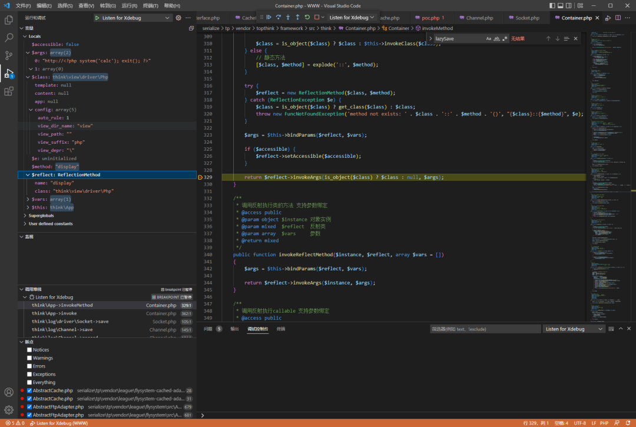This screenshot has width=636, height=427.
Task: Open launch.json via the gear icon
Action: [178, 18]
